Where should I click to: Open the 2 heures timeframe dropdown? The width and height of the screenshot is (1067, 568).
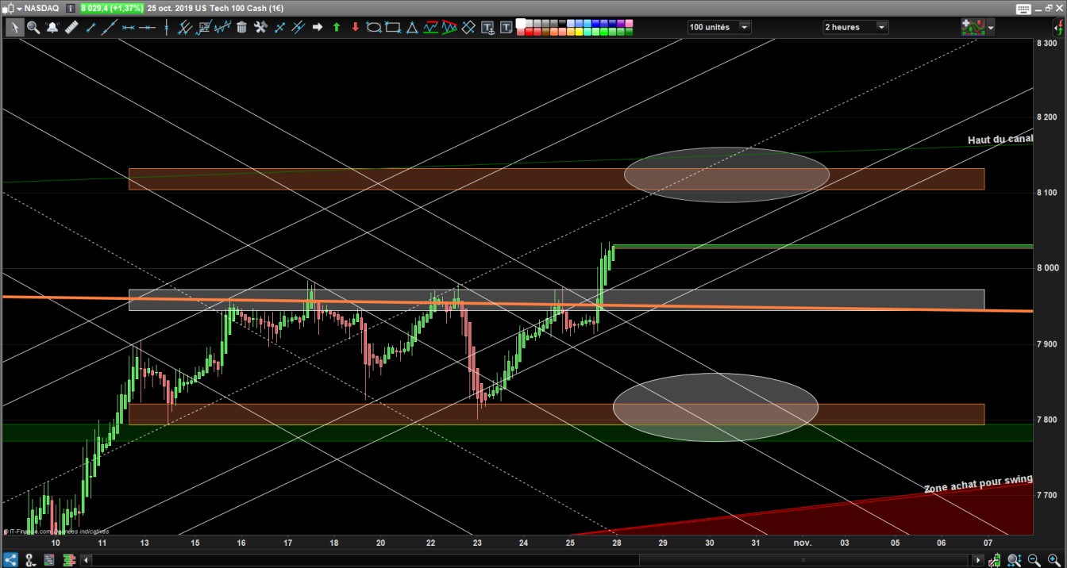coord(856,27)
